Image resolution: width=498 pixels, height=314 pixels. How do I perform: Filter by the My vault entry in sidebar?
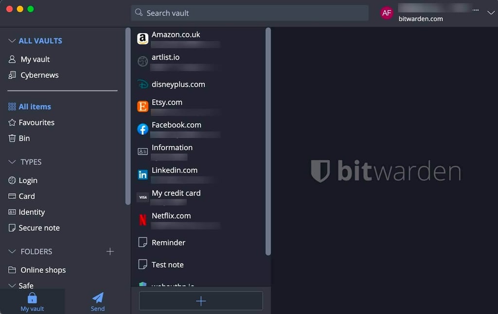35,59
